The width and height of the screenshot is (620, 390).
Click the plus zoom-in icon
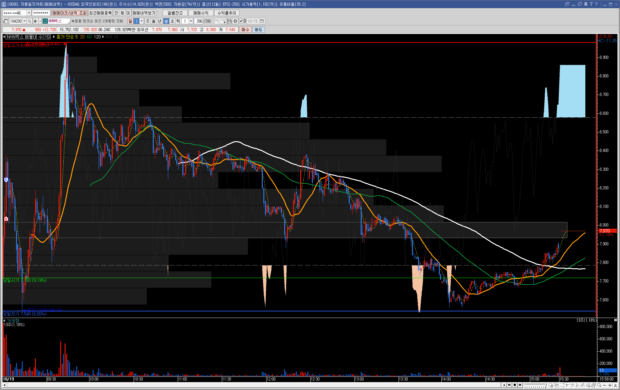click(x=610, y=385)
